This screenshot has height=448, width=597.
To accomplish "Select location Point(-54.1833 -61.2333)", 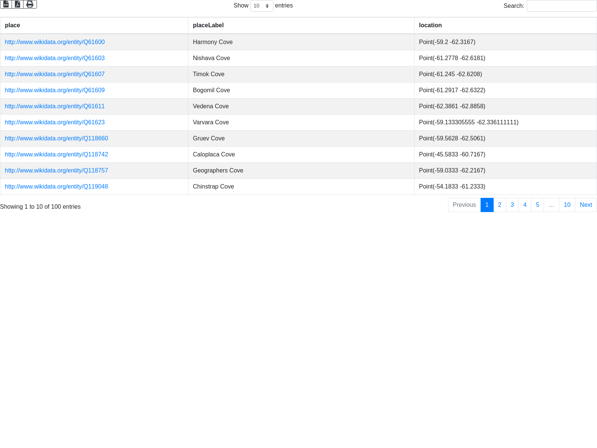I will (x=505, y=187).
